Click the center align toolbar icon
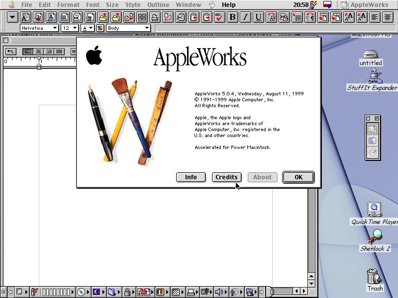Image resolution: width=398 pixels, height=298 pixels. [388, 17]
